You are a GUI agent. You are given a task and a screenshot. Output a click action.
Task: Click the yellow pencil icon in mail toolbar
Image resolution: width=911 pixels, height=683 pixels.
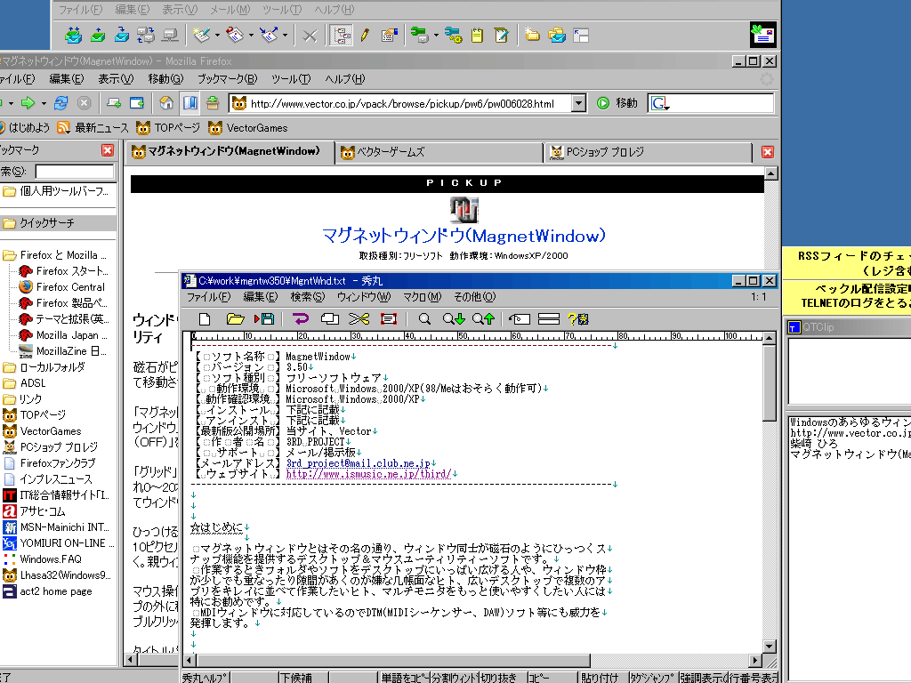(x=365, y=36)
